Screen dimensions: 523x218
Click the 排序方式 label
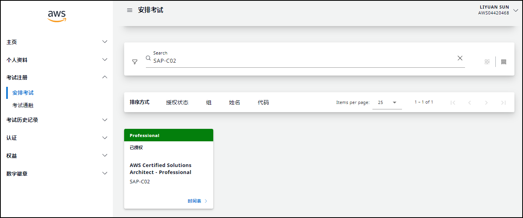[x=139, y=102]
